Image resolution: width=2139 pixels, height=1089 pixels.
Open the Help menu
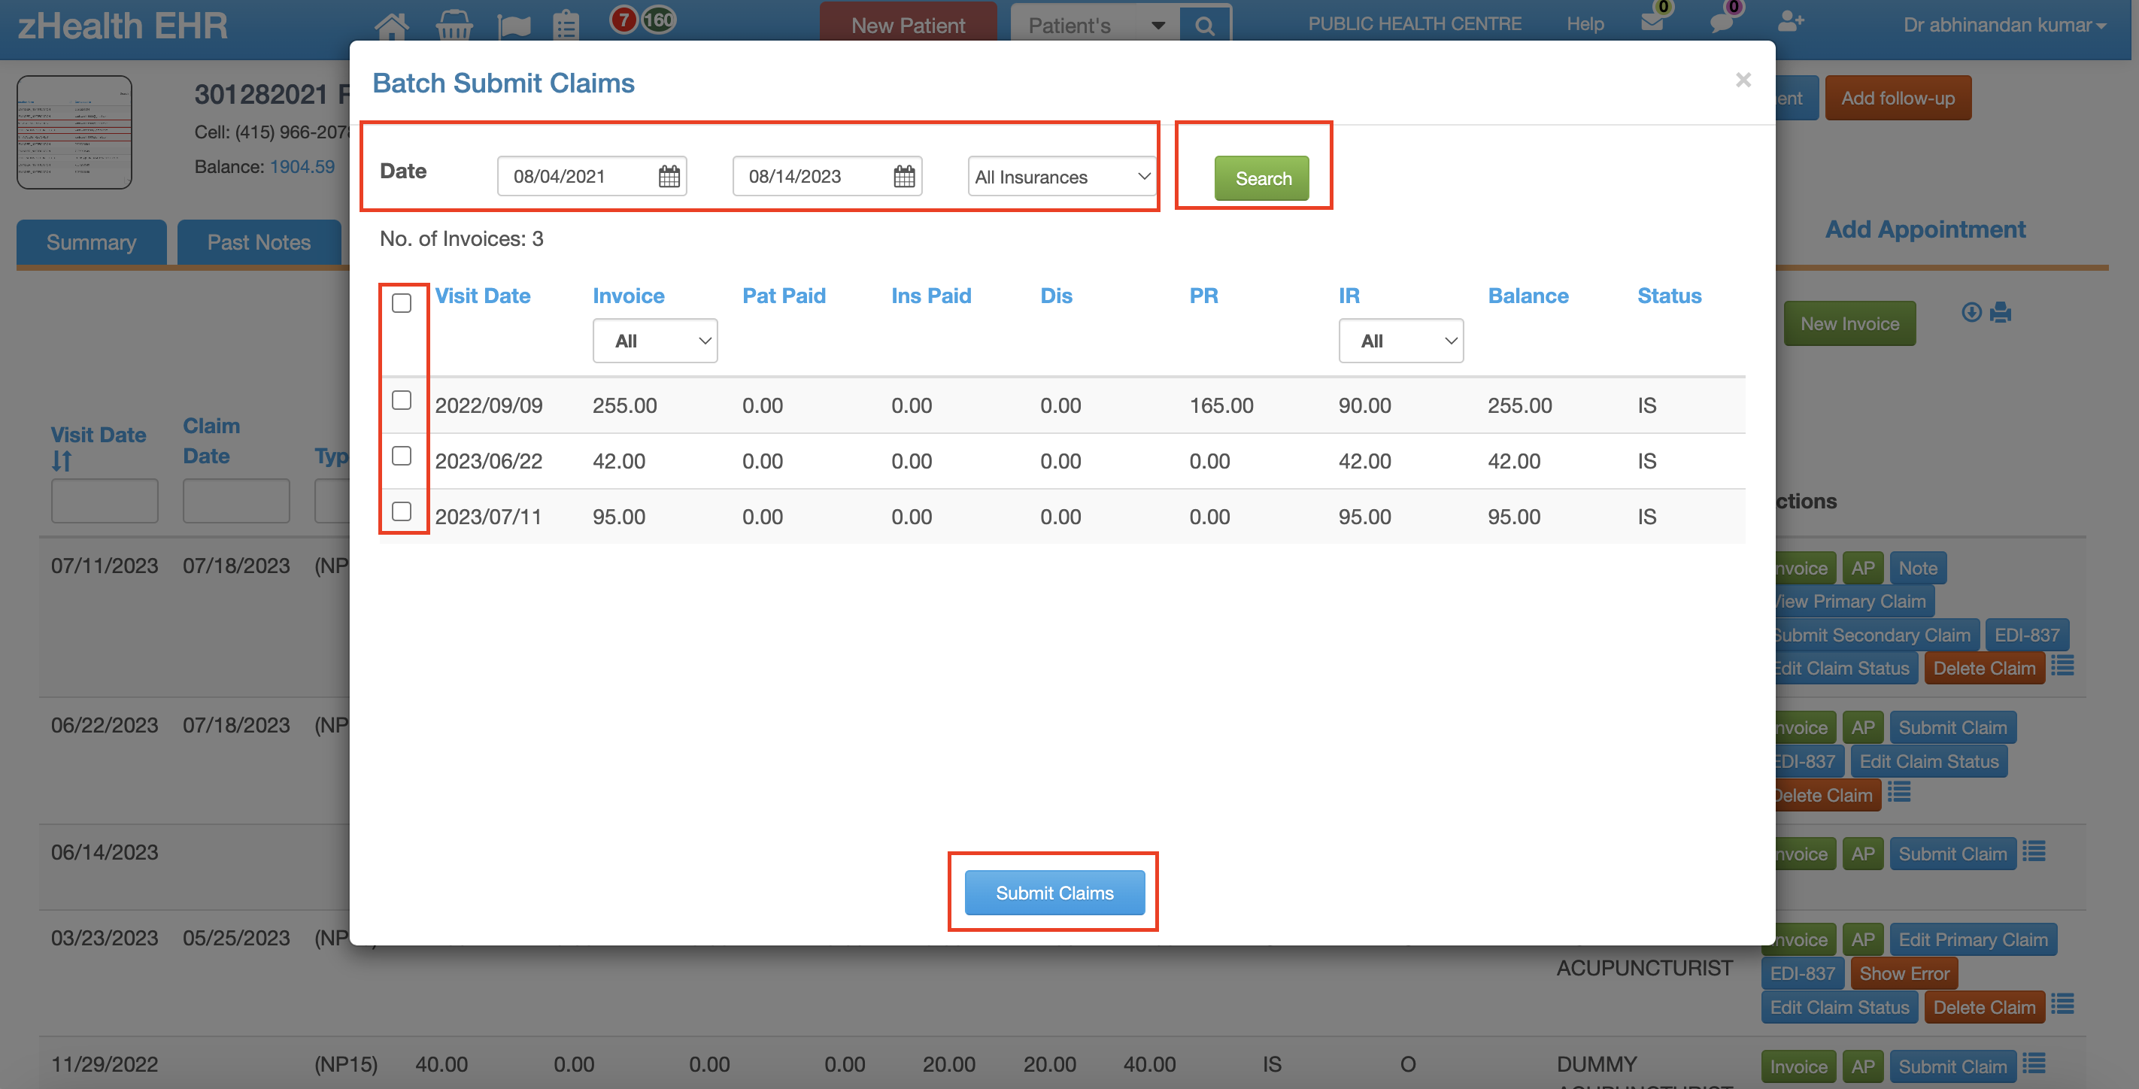pyautogui.click(x=1585, y=24)
